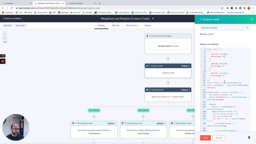This screenshot has width=256, height=144.
Task: Zoom out the workflow canvas
Action: 5,38
